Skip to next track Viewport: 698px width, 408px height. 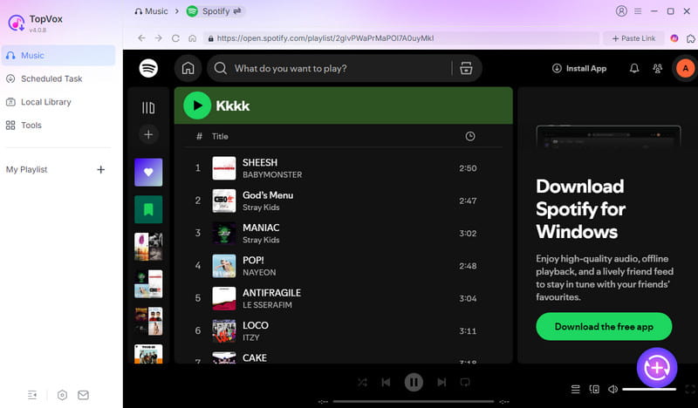(441, 382)
